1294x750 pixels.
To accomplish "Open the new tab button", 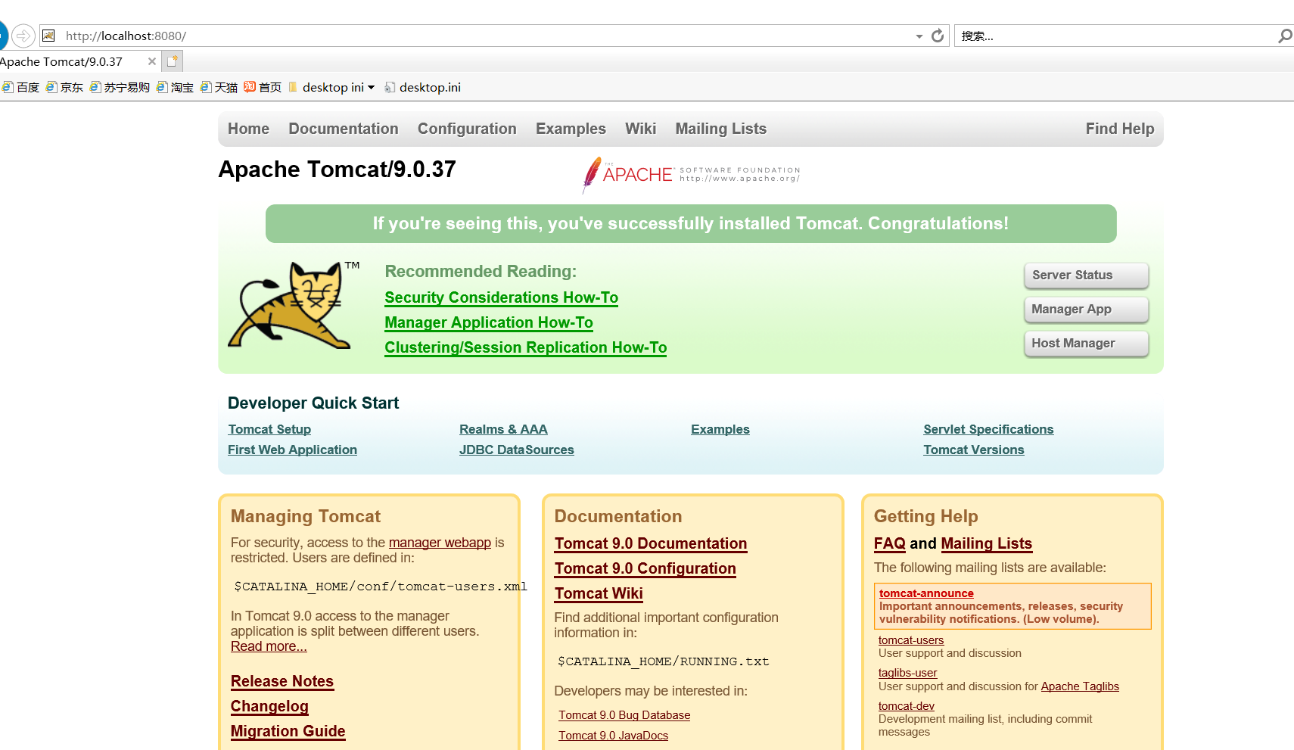I will 173,61.
